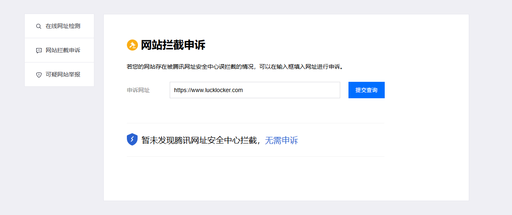Click the 申诉网址 field label
512x215 pixels.
click(x=138, y=90)
